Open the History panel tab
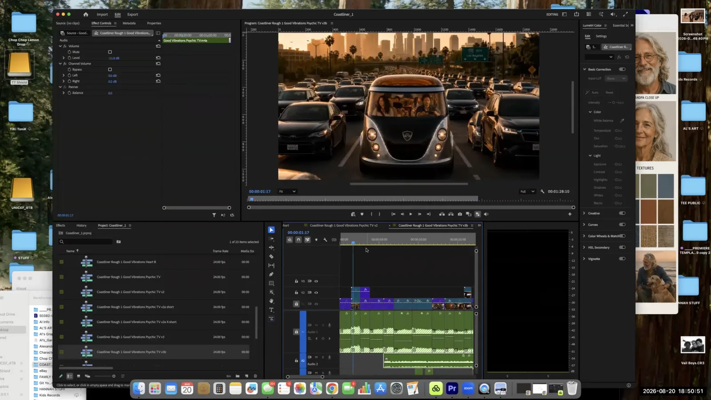 click(x=81, y=225)
